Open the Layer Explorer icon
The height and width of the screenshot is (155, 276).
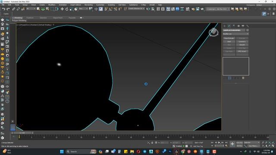click(163, 9)
